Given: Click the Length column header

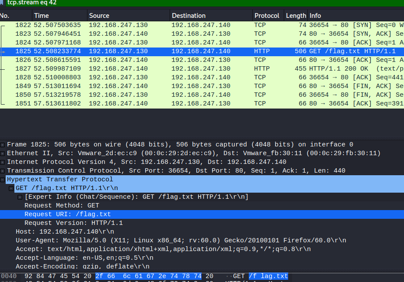Looking at the screenshot, I should coord(296,16).
